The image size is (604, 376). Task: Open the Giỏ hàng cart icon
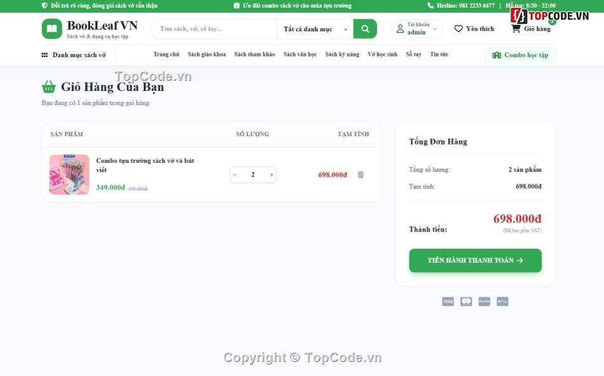516,29
